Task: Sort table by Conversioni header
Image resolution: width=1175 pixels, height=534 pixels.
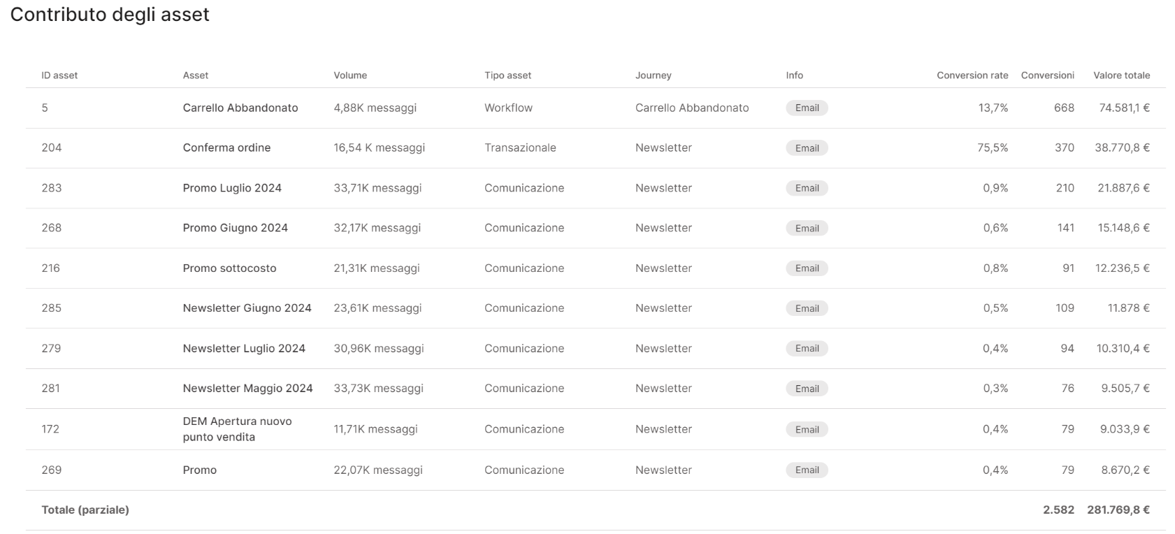Action: click(1047, 75)
